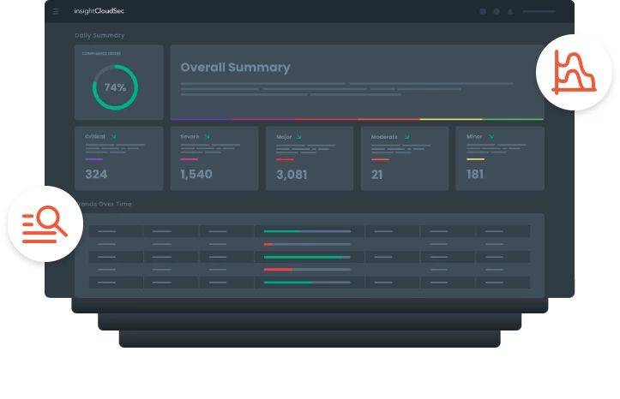The height and width of the screenshot is (399, 620).
Task: Click the round icon in top header
Action: click(x=497, y=12)
